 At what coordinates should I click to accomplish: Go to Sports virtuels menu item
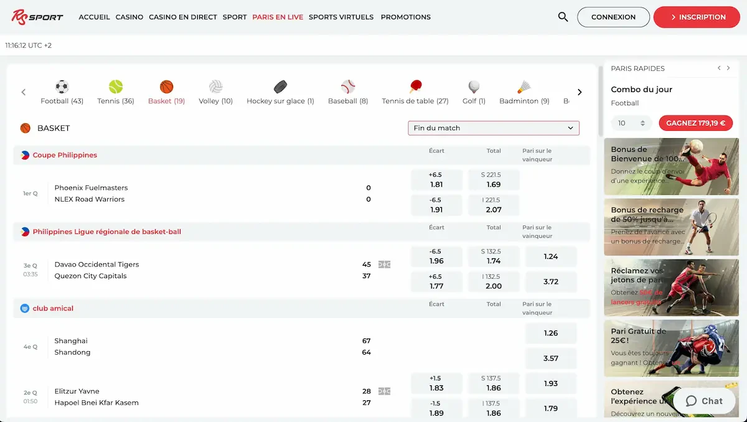(x=341, y=17)
